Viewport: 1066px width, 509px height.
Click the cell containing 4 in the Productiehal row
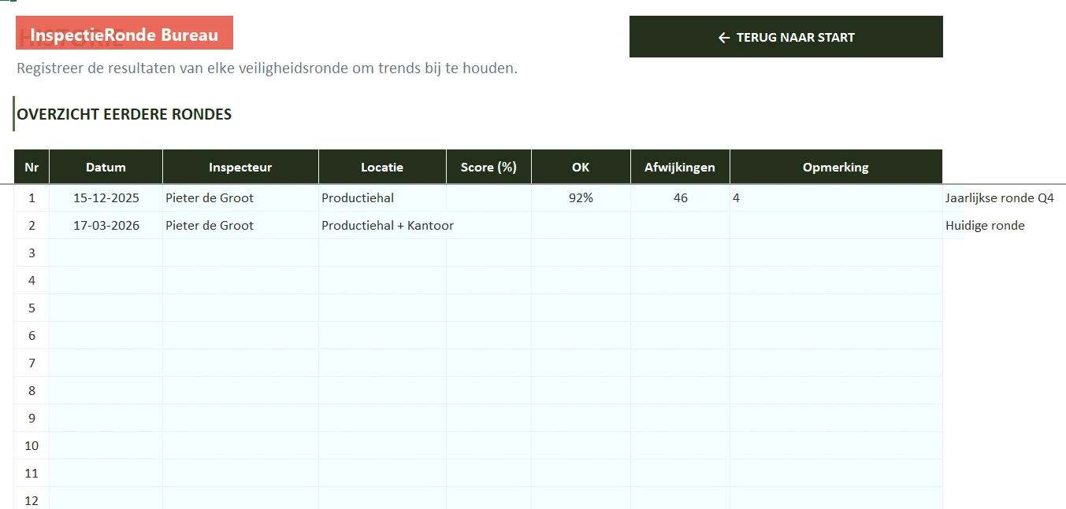[836, 198]
